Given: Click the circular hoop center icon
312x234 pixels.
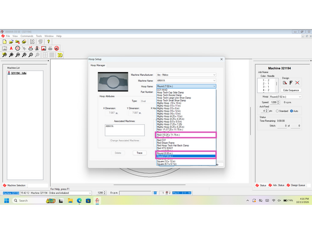Looking at the screenshot, I should click(x=17, y=48).
